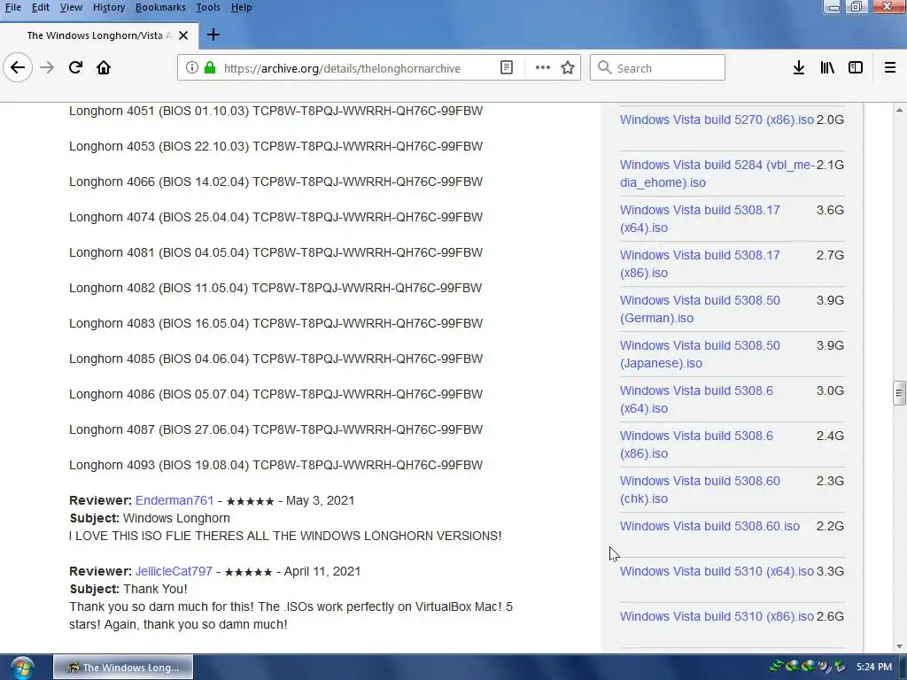907x680 pixels.
Task: Go to the Firefox home page
Action: coord(104,67)
